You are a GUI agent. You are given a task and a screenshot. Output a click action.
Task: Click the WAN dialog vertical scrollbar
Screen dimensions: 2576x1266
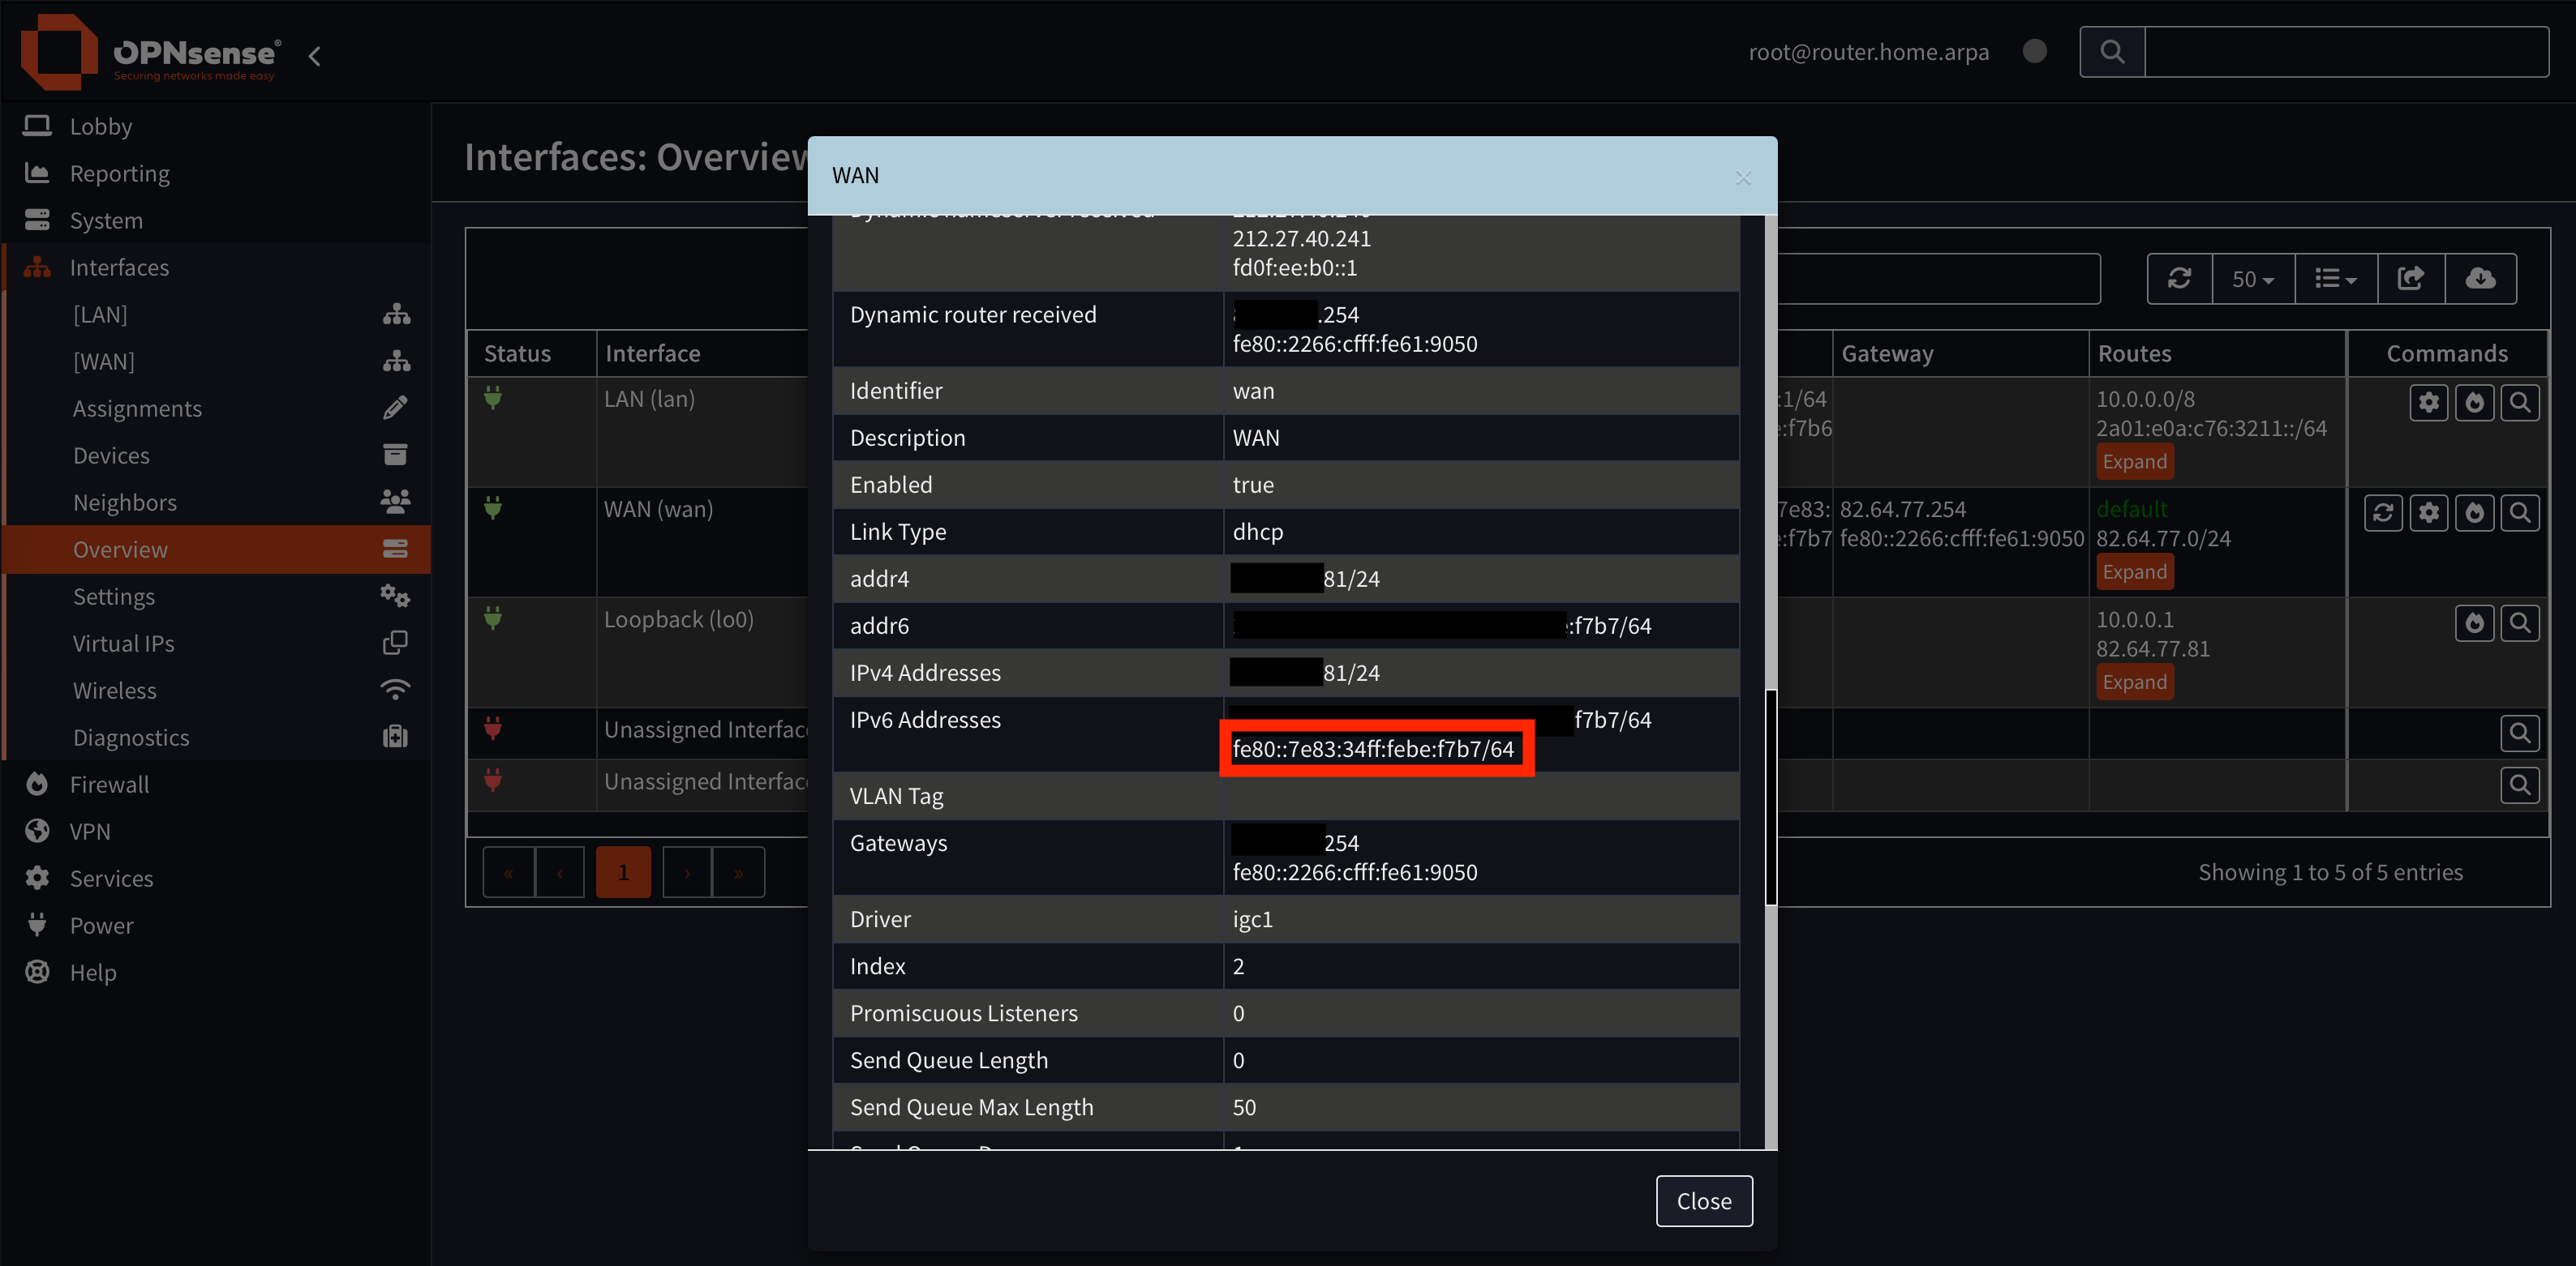(1770, 797)
